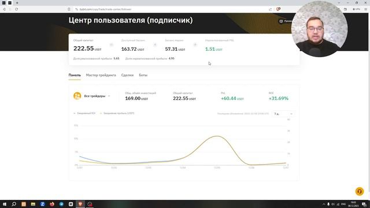
Task: Open the white square app icon left of Brave
Action: tap(71, 204)
